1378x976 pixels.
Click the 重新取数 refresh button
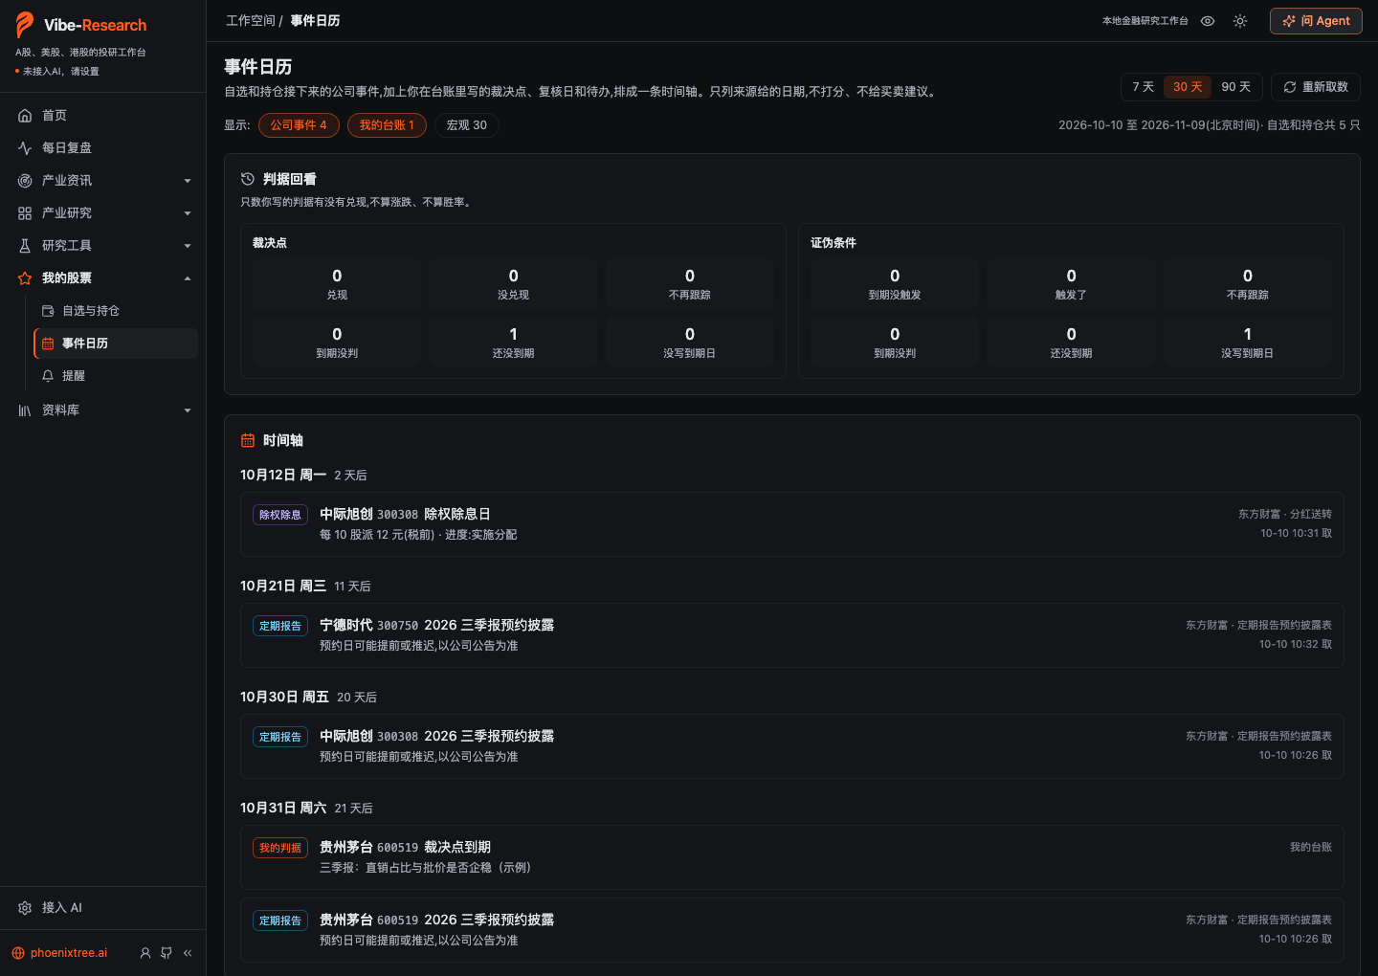point(1316,87)
